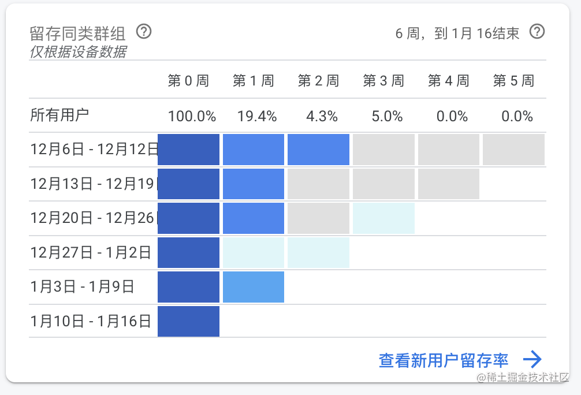581x395 pixels.
Task: Select 第 0 周 cell for 1月10日 - 1月16日
Action: click(189, 321)
